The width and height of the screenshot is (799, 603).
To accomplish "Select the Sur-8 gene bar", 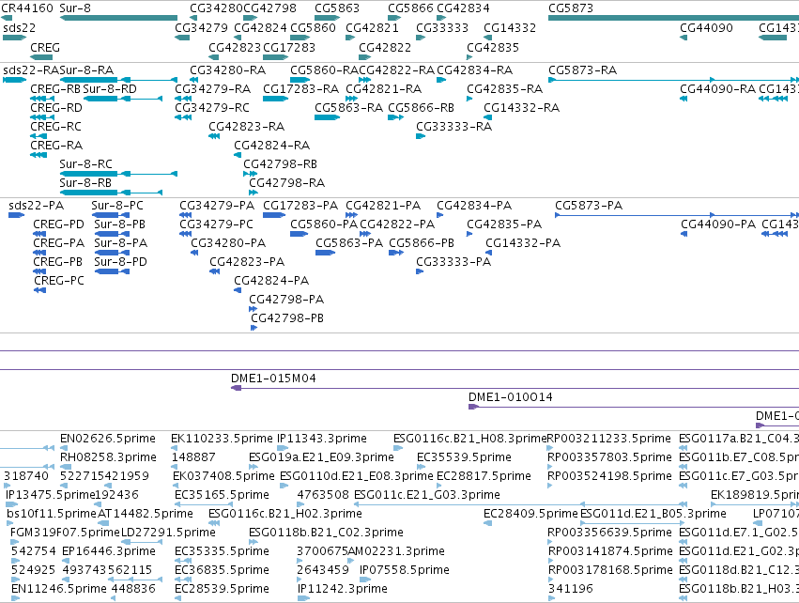I will click(x=118, y=18).
